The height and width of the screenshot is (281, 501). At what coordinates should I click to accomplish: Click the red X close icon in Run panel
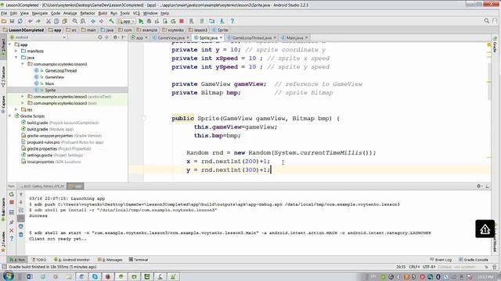[x=12, y=230]
